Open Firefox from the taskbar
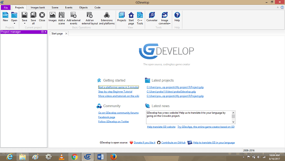Image resolution: width=285 pixels, height=161 pixels. (114, 157)
